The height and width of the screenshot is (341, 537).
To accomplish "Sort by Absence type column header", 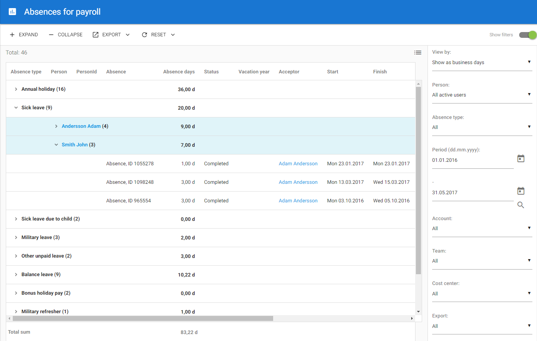I will (26, 72).
